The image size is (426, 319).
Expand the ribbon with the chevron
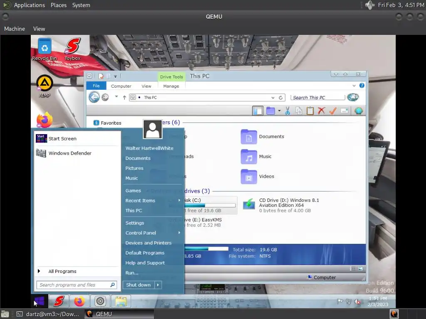click(354, 86)
